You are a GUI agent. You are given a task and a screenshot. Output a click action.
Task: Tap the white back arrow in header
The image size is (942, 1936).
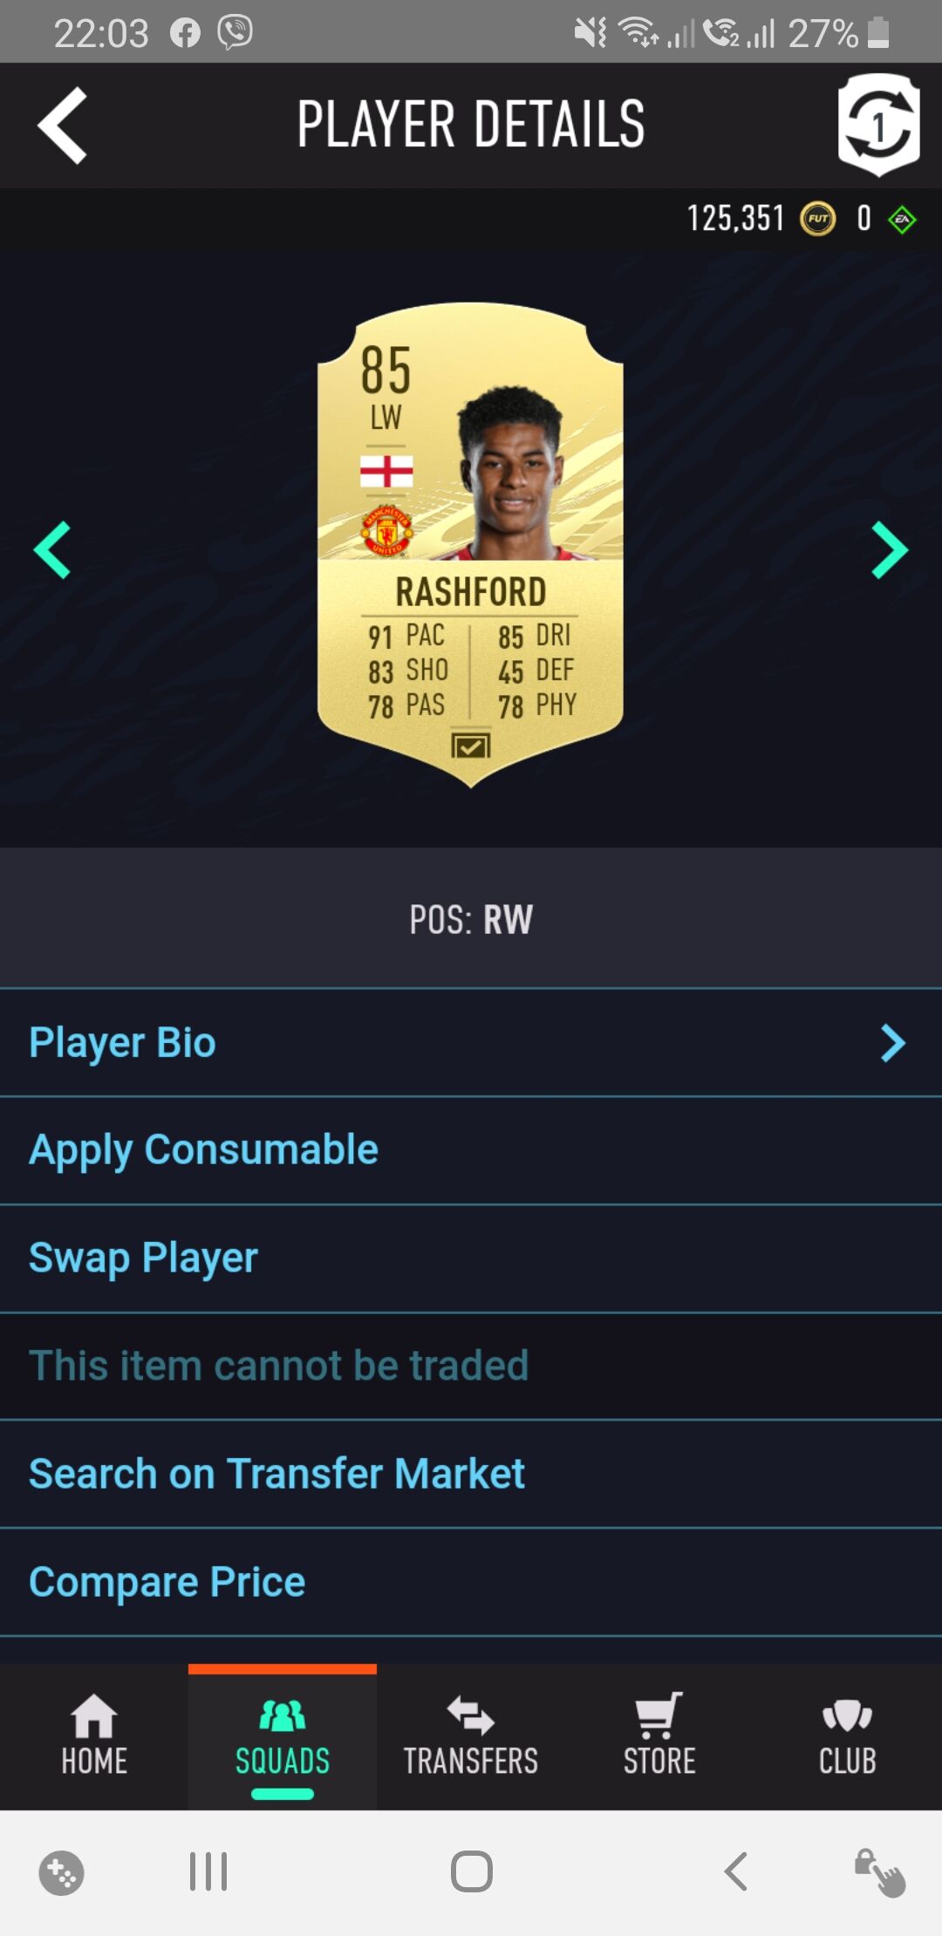tap(62, 125)
